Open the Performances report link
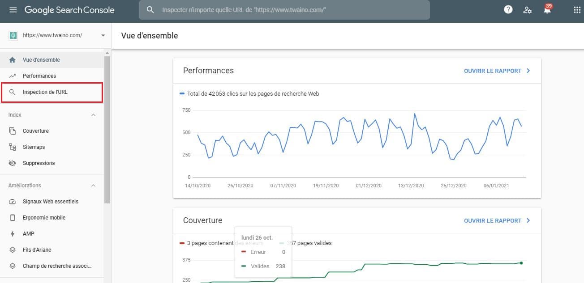Viewport: 584px width, 283px height. [493, 71]
